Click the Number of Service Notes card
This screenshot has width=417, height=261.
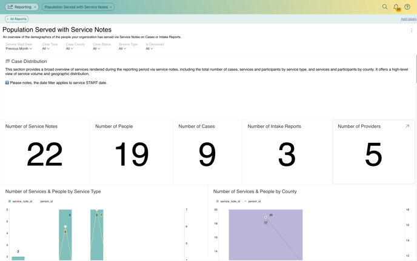[45, 151]
